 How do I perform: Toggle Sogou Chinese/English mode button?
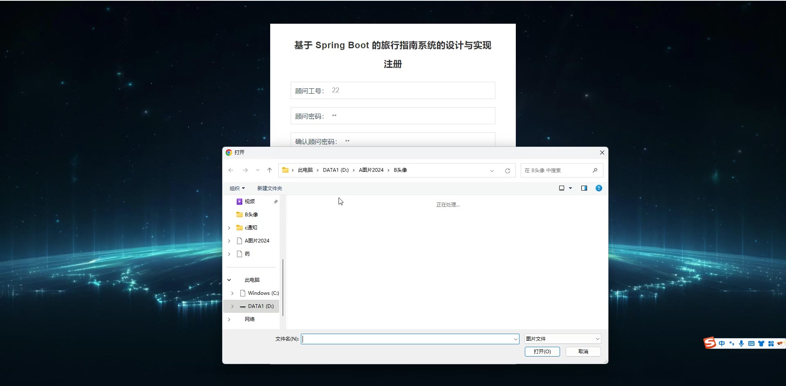[x=721, y=343]
